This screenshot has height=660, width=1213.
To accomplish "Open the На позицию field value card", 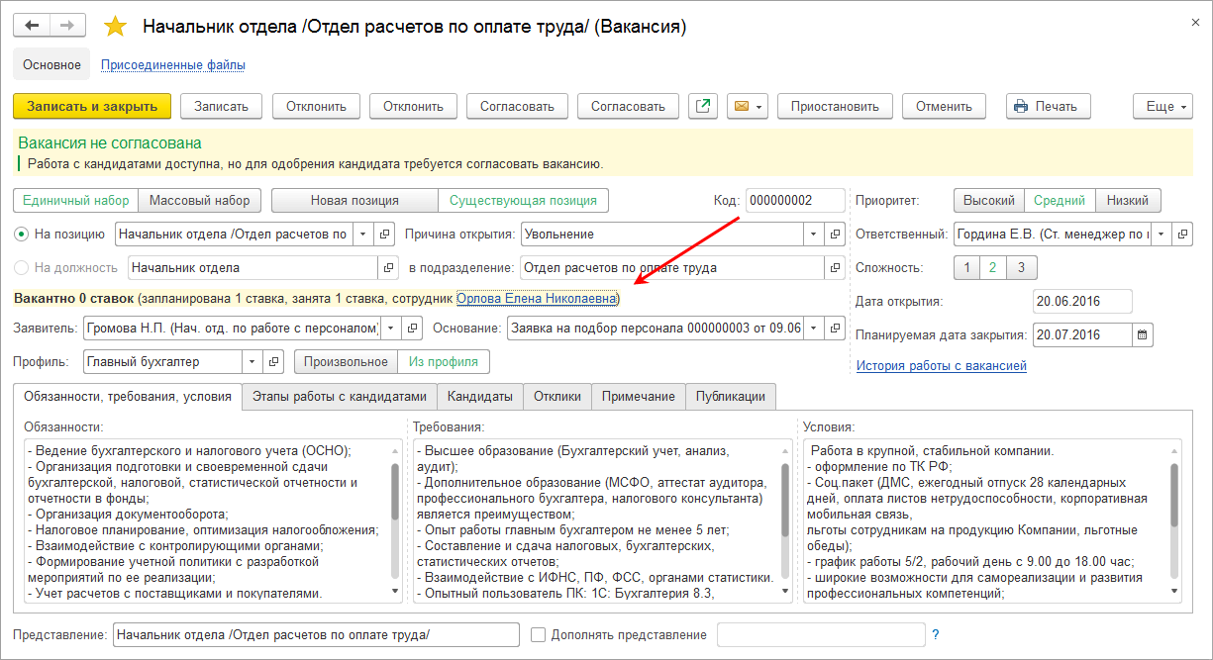I will tap(384, 235).
